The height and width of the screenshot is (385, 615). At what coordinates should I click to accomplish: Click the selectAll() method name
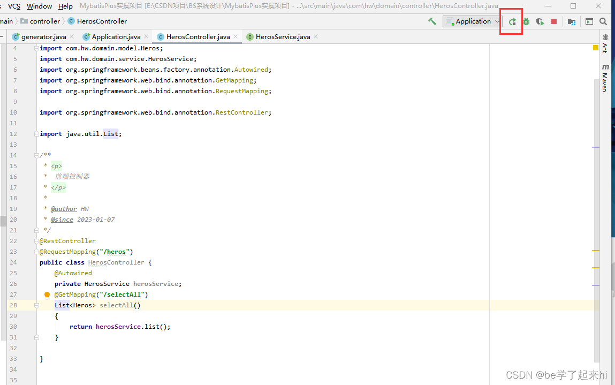[119, 305]
